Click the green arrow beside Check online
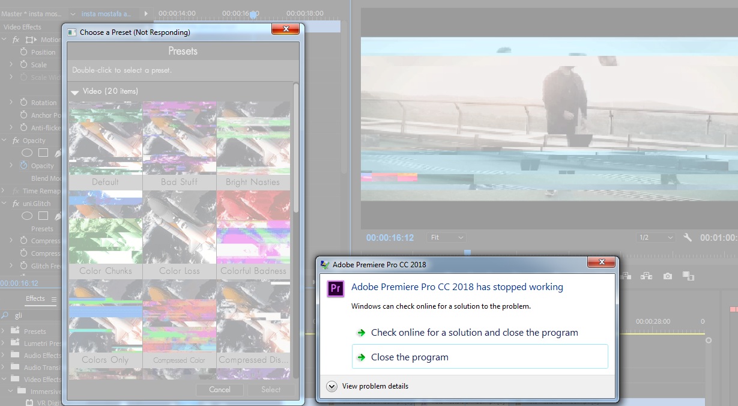 (361, 333)
